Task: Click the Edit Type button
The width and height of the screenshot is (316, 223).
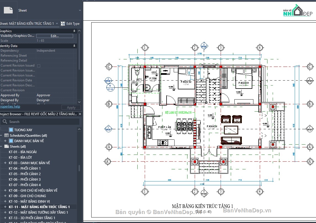Action: click(x=70, y=23)
